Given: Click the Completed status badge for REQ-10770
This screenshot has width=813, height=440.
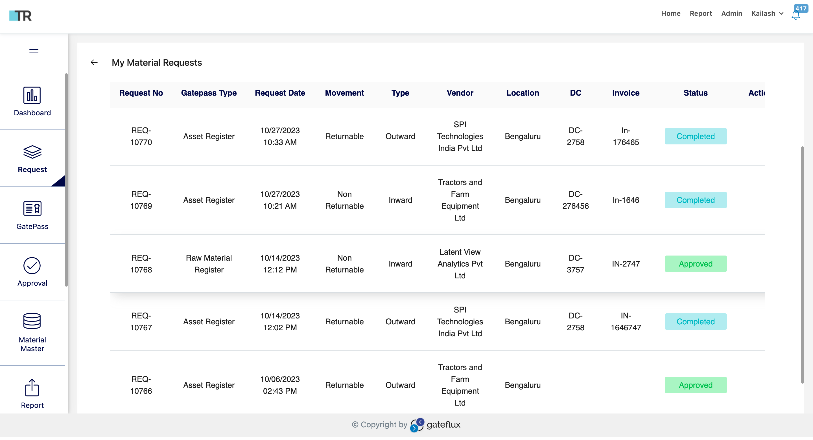Looking at the screenshot, I should coord(696,136).
